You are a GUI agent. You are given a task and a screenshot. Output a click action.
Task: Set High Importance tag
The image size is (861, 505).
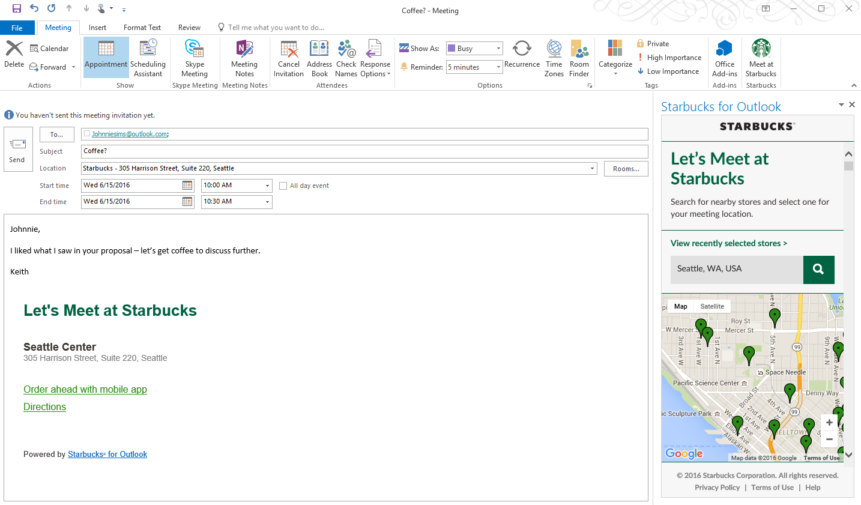pos(669,58)
